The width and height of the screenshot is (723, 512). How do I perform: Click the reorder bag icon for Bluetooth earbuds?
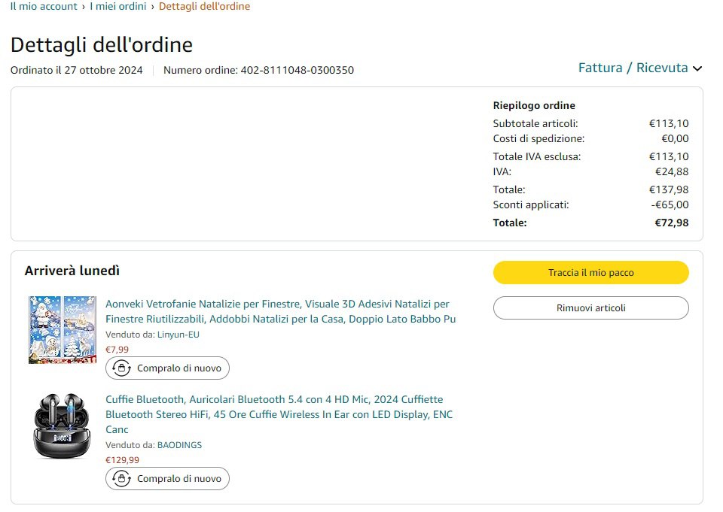coord(121,478)
